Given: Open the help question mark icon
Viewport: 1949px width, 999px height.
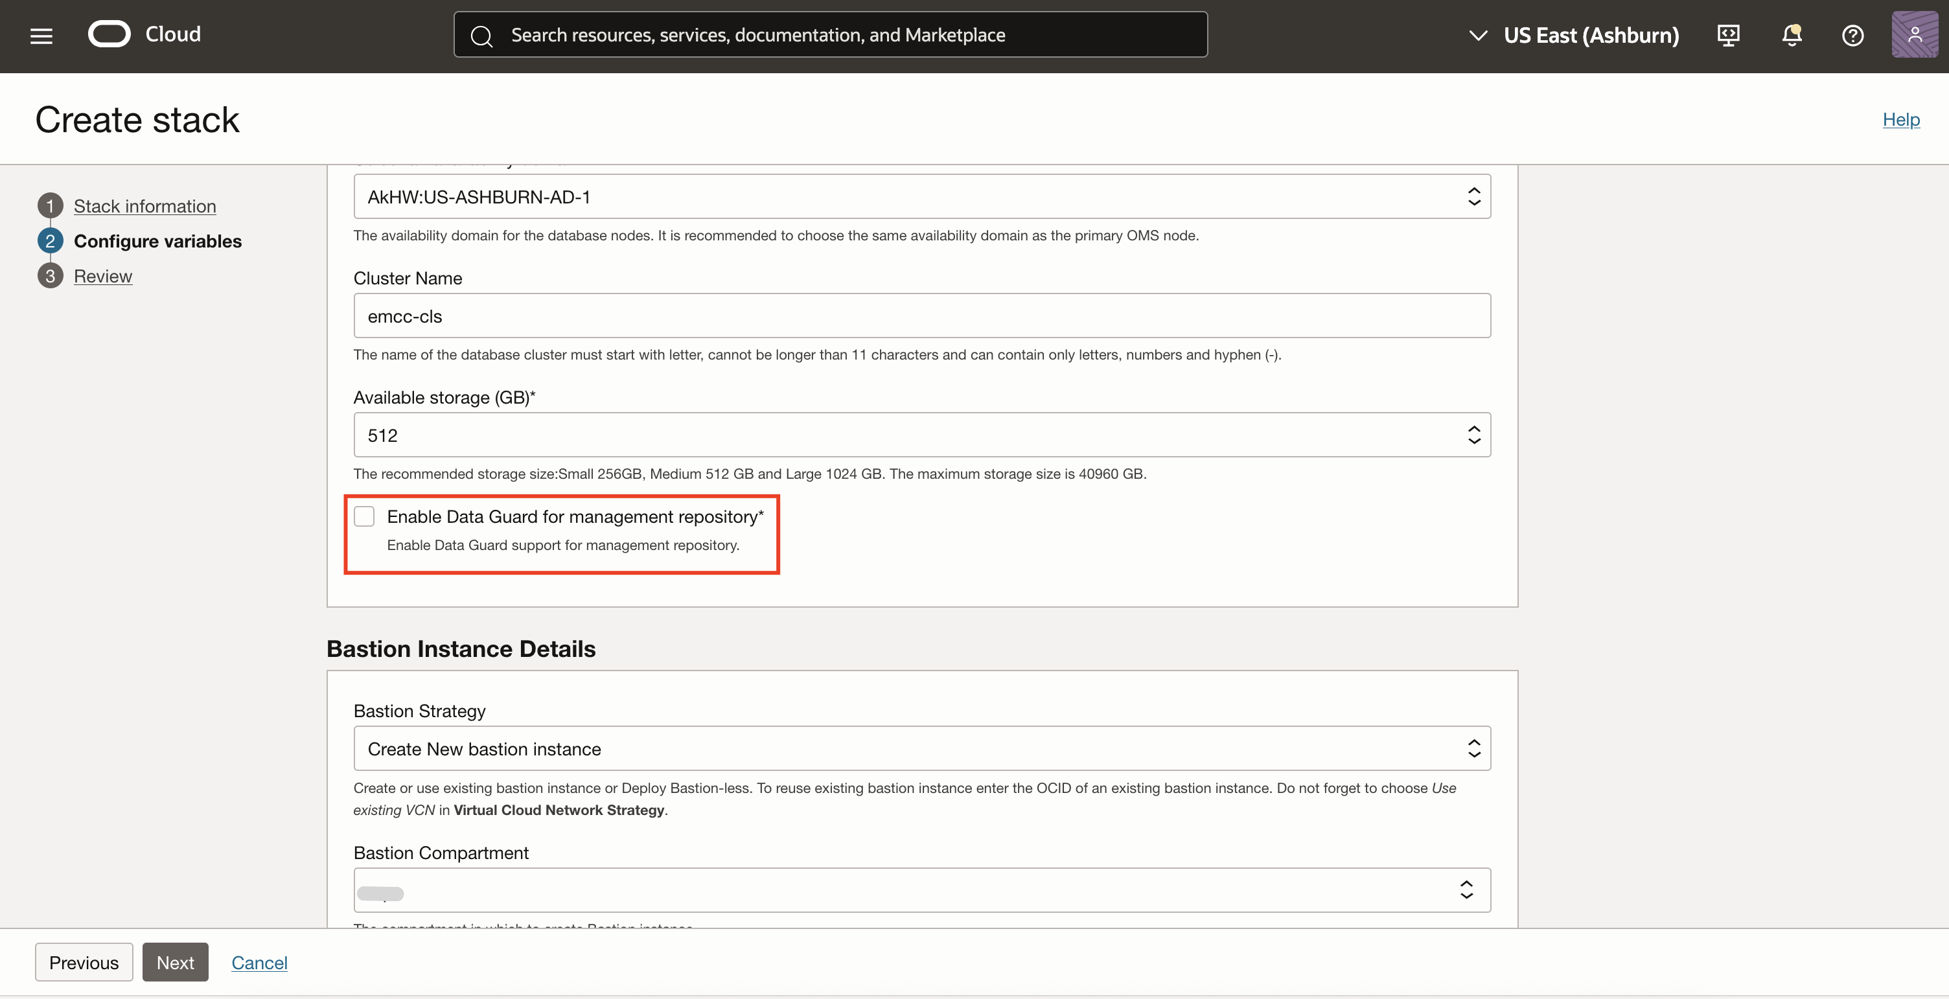Looking at the screenshot, I should click(1852, 36).
